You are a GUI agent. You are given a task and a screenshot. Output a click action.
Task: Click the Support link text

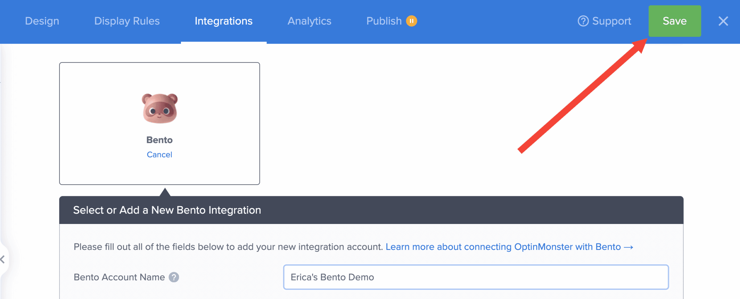[x=611, y=21]
